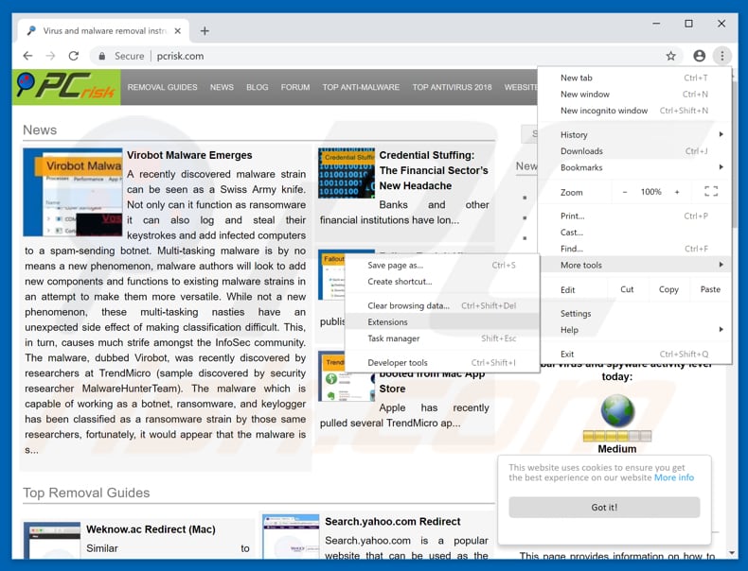This screenshot has height=571, width=748.
Task: Open the user profile icon
Action: (699, 56)
